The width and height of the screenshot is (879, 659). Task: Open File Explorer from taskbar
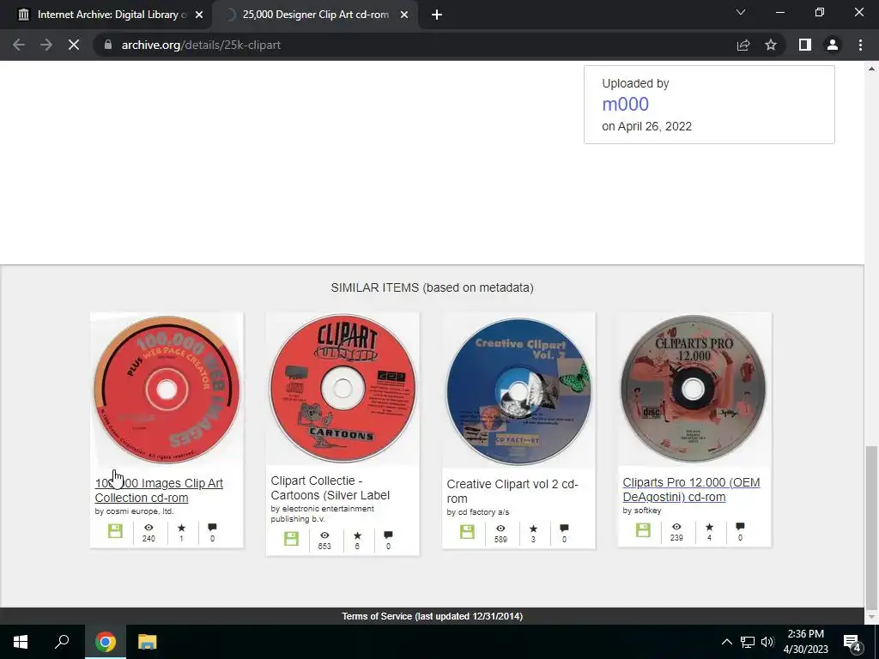click(x=148, y=642)
